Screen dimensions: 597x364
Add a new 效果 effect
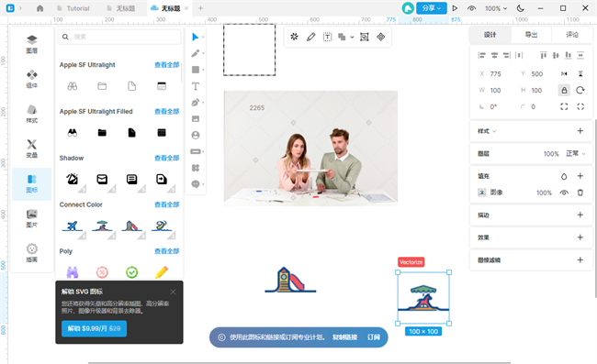coord(580,237)
